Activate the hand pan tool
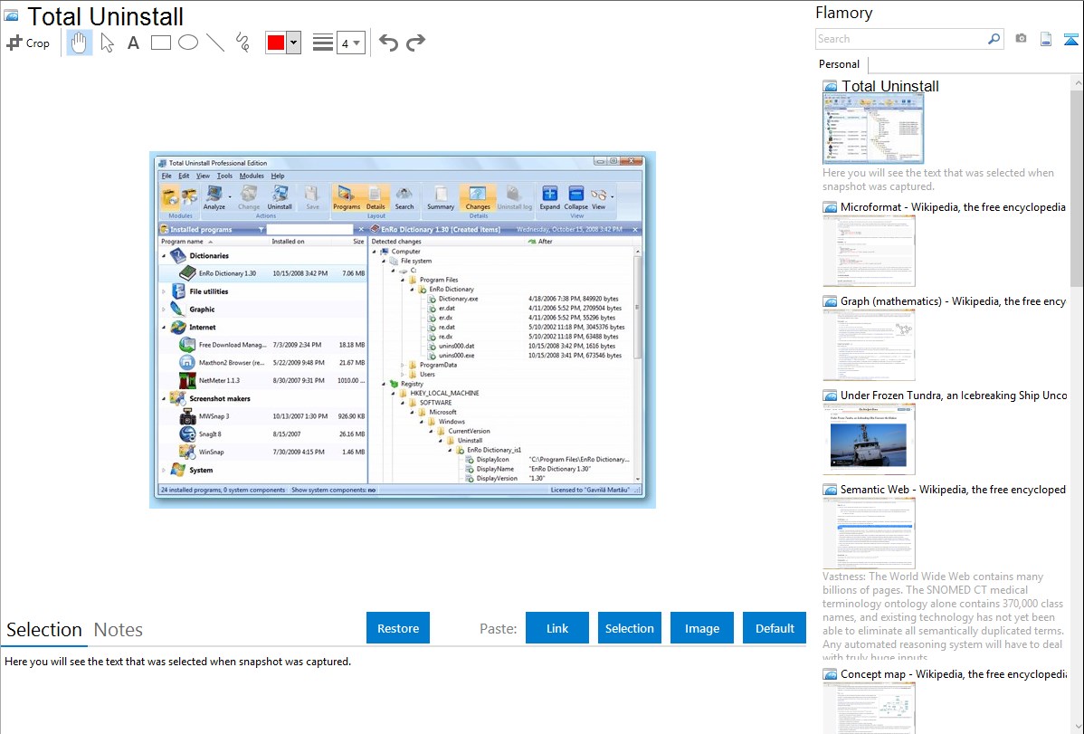The width and height of the screenshot is (1084, 734). pos(79,43)
